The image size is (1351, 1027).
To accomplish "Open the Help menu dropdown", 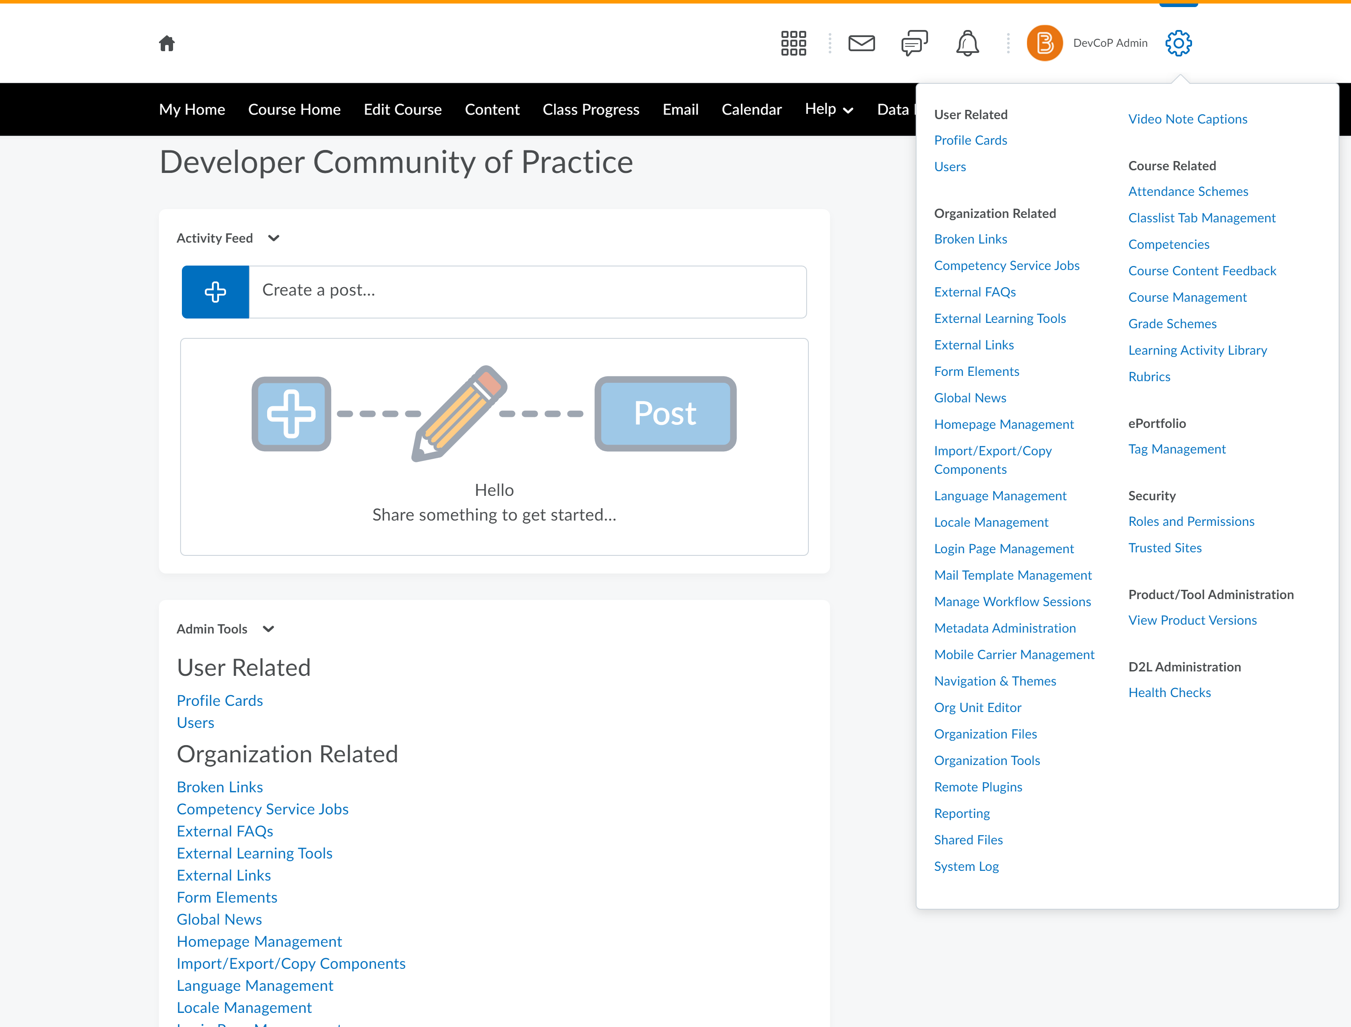I will [x=830, y=109].
